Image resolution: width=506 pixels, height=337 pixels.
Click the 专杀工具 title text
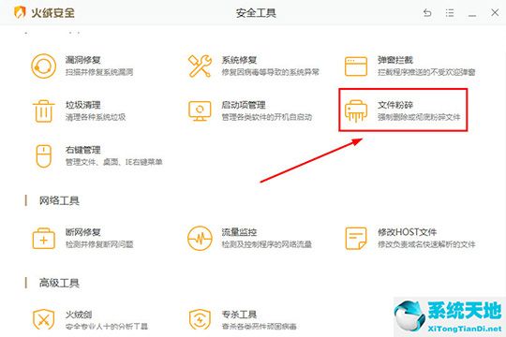(x=239, y=315)
